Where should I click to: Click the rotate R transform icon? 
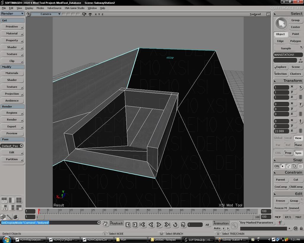[x=300, y=104]
